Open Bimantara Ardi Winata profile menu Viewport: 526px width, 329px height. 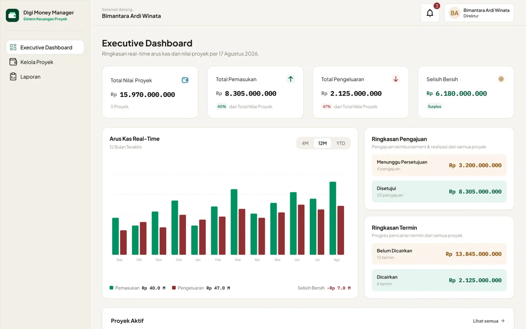pyautogui.click(x=479, y=13)
